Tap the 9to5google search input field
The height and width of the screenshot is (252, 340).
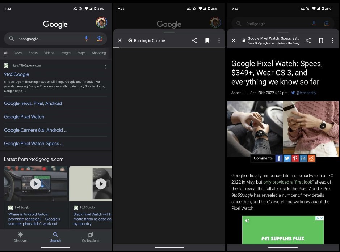(x=47, y=39)
